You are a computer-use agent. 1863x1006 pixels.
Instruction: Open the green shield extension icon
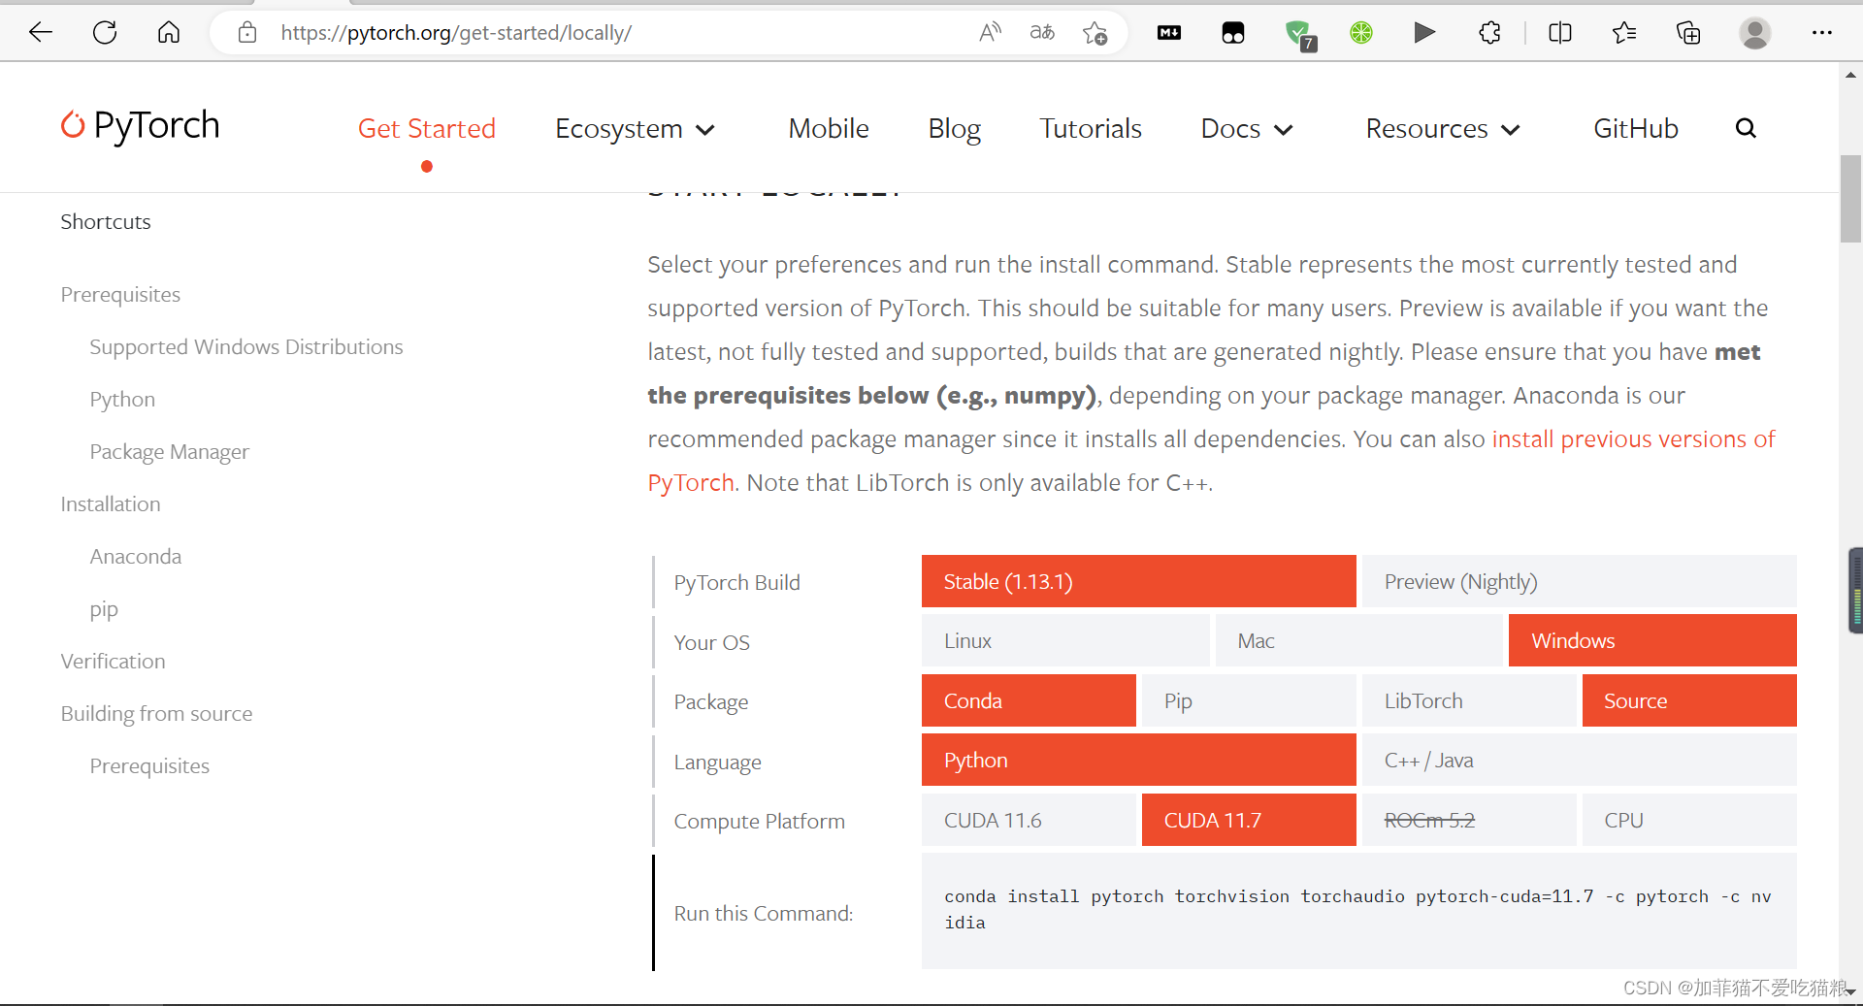pyautogui.click(x=1299, y=35)
